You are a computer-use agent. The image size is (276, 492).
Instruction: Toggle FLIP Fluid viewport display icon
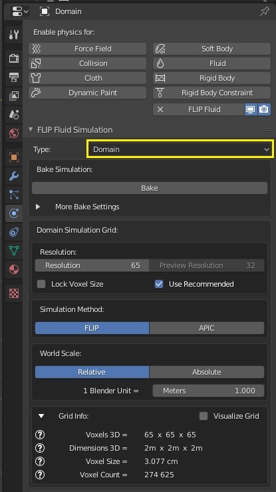(x=251, y=109)
